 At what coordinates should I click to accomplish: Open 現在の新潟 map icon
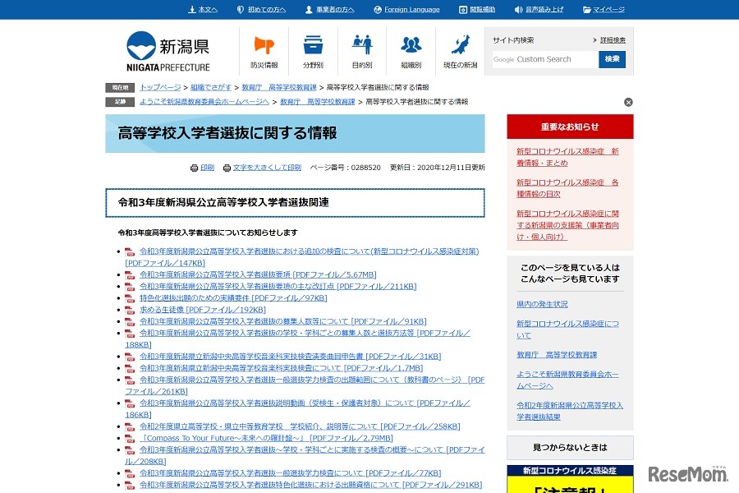tap(461, 51)
